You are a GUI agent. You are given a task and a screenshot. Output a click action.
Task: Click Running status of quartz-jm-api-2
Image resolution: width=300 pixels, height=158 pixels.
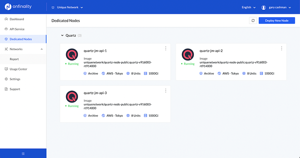point(188,64)
